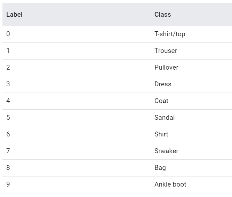Select the Dress class cell

tap(163, 84)
